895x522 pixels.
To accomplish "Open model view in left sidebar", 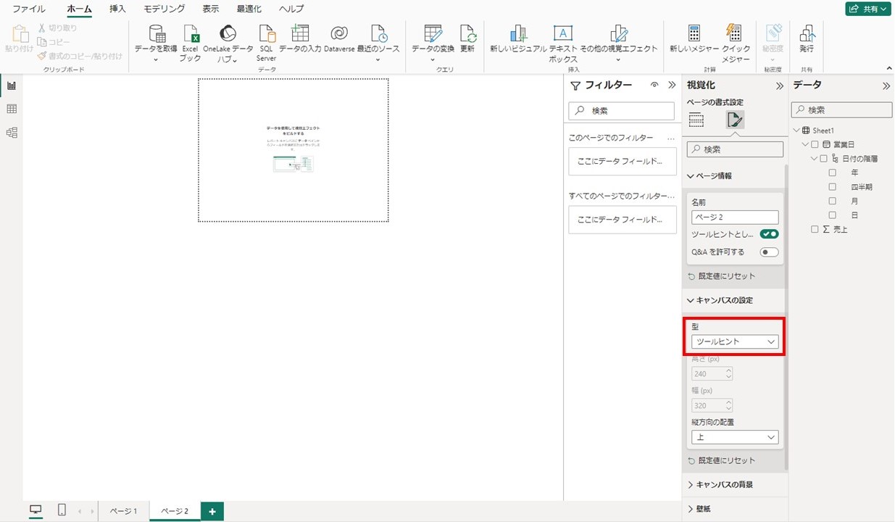I will tap(12, 133).
